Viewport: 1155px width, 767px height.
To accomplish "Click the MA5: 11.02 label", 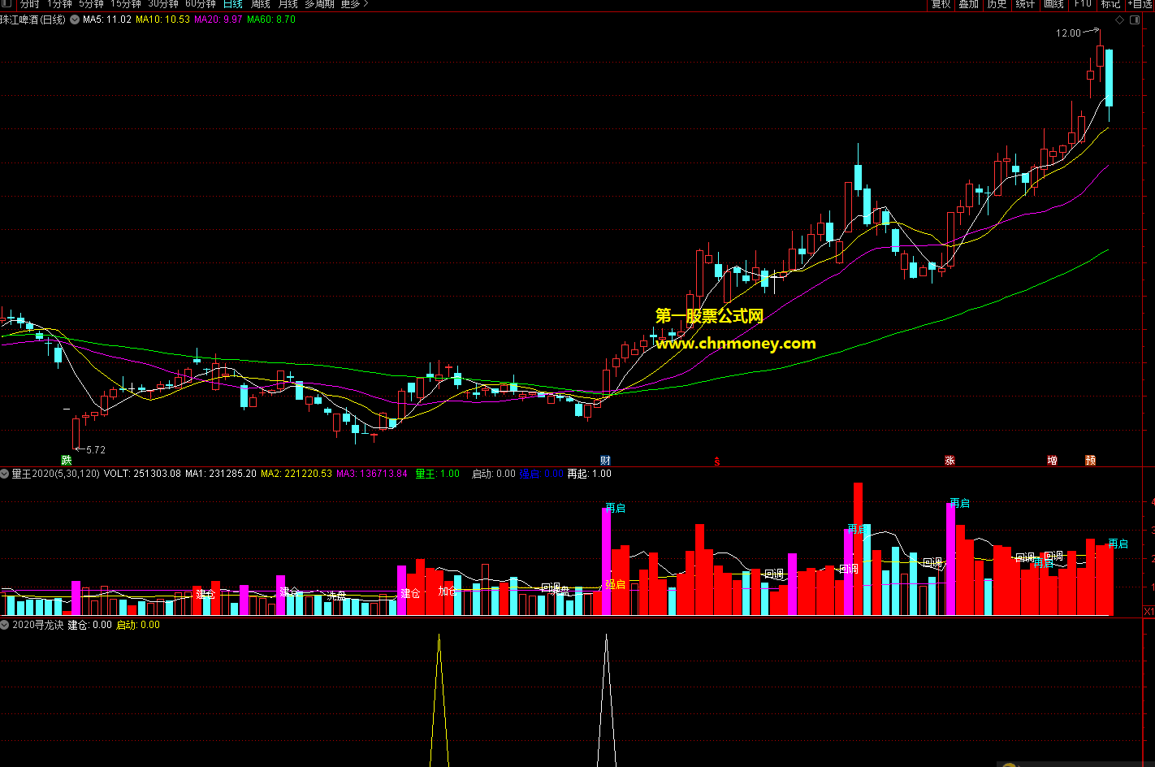I will (107, 19).
